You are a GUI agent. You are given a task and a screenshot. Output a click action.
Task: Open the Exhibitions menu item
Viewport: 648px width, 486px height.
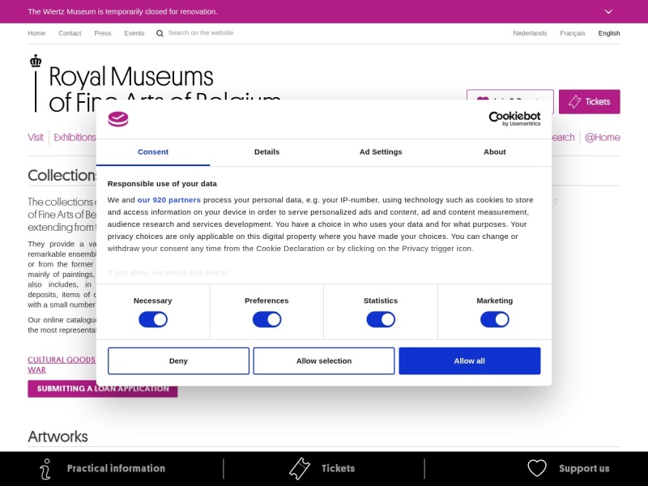75,137
